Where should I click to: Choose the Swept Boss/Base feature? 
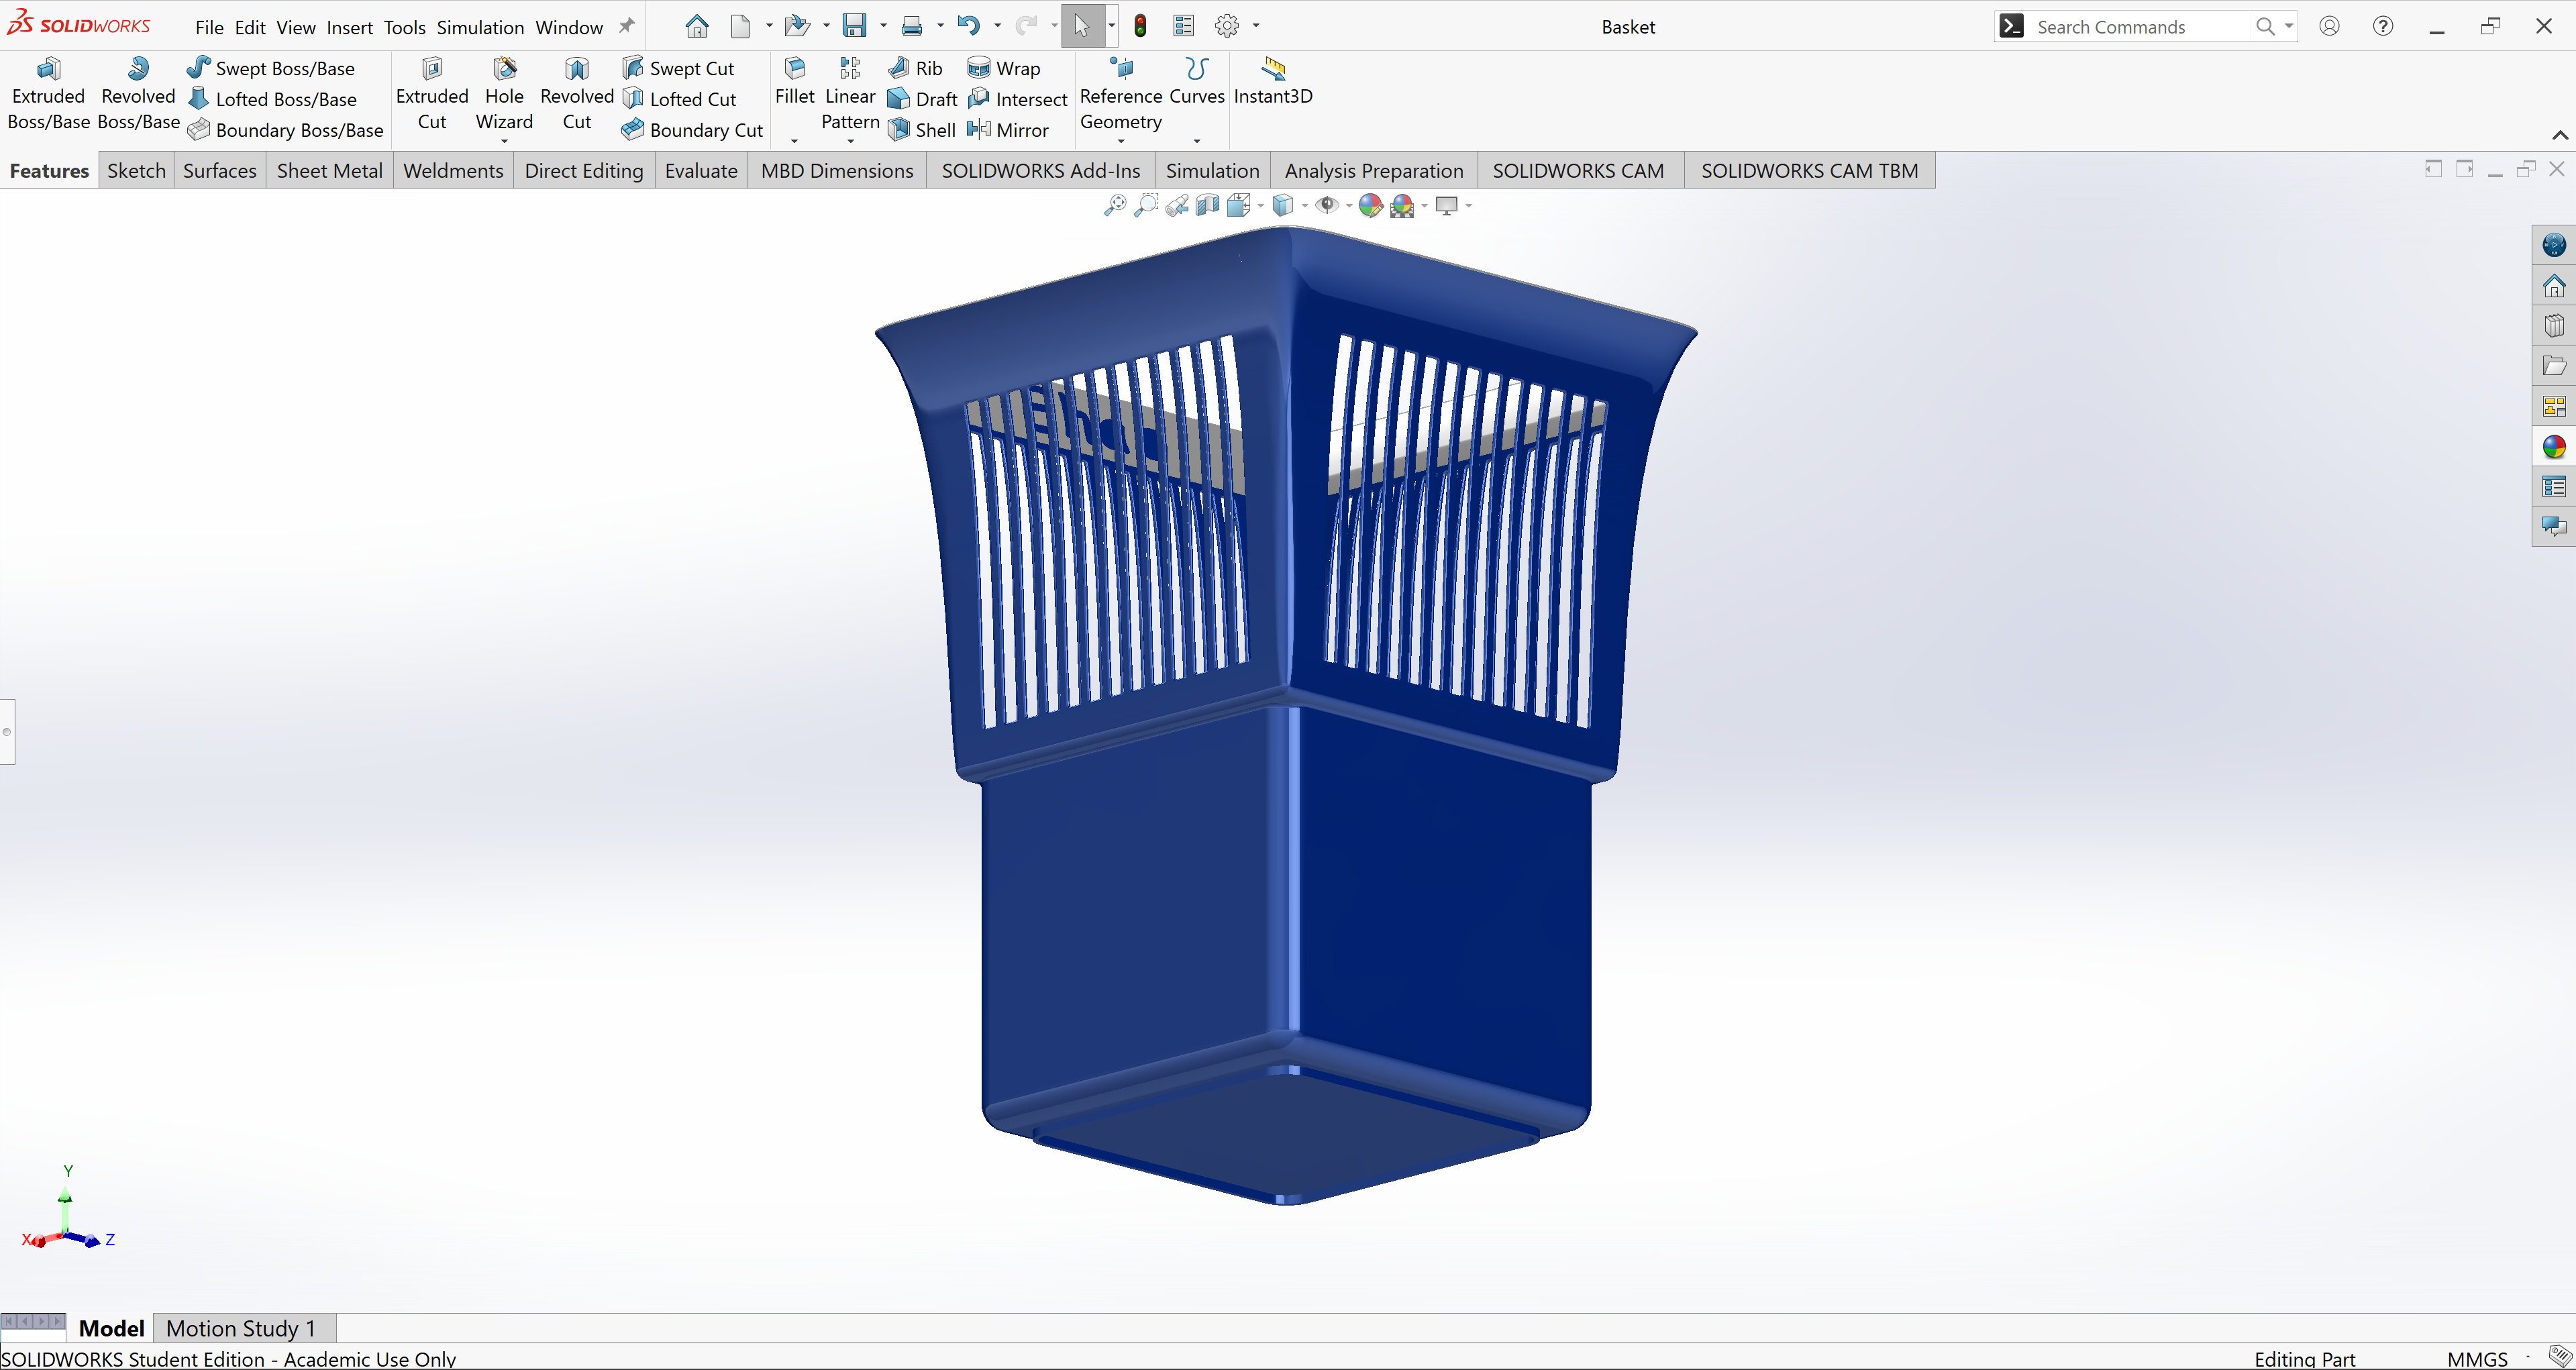[271, 68]
